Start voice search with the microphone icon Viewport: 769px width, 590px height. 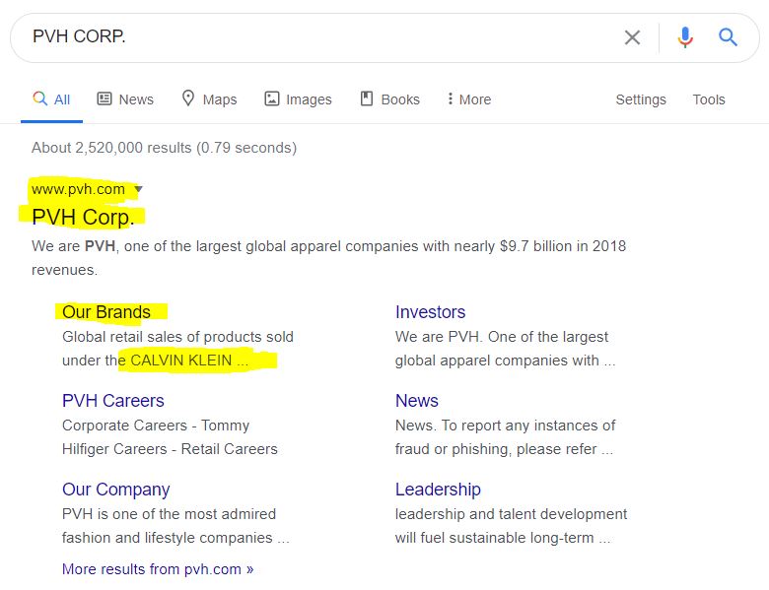(x=685, y=37)
